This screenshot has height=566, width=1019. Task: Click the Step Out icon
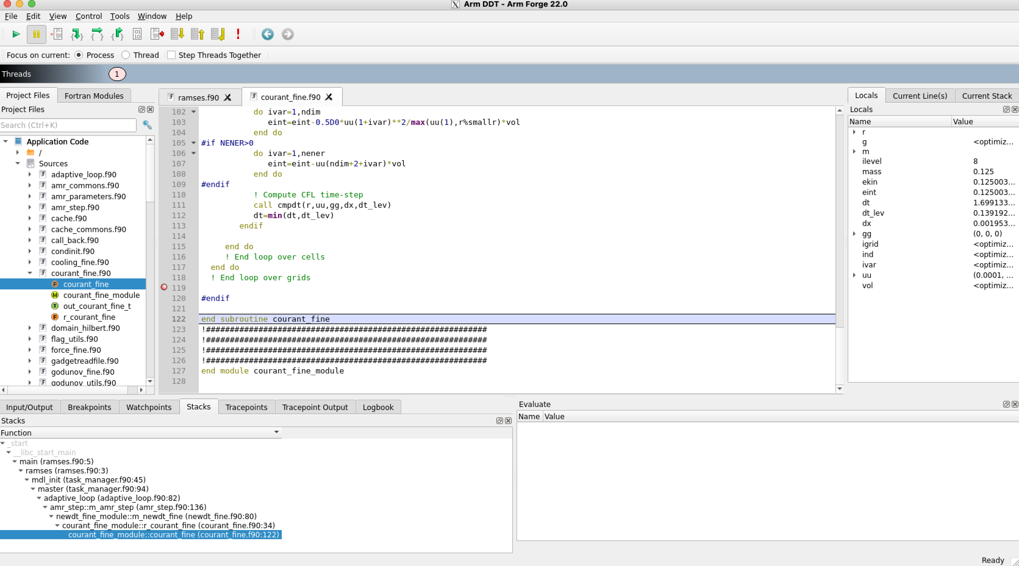tap(117, 34)
